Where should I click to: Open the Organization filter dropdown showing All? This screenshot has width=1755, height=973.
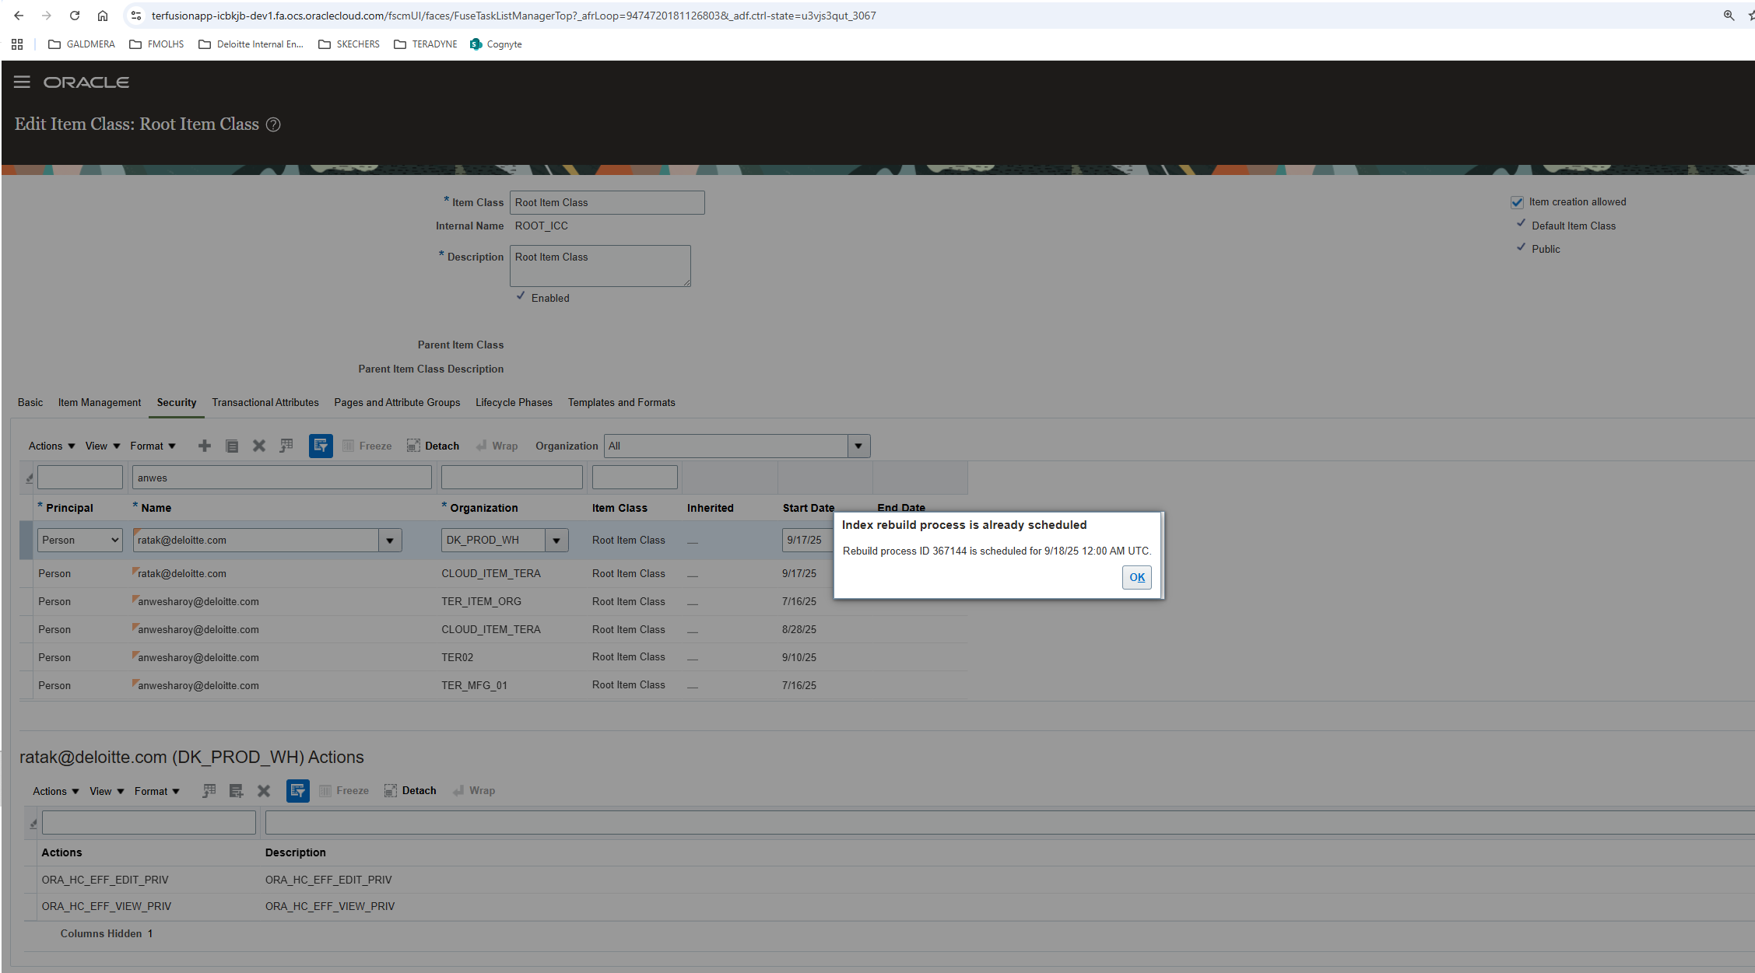858,446
